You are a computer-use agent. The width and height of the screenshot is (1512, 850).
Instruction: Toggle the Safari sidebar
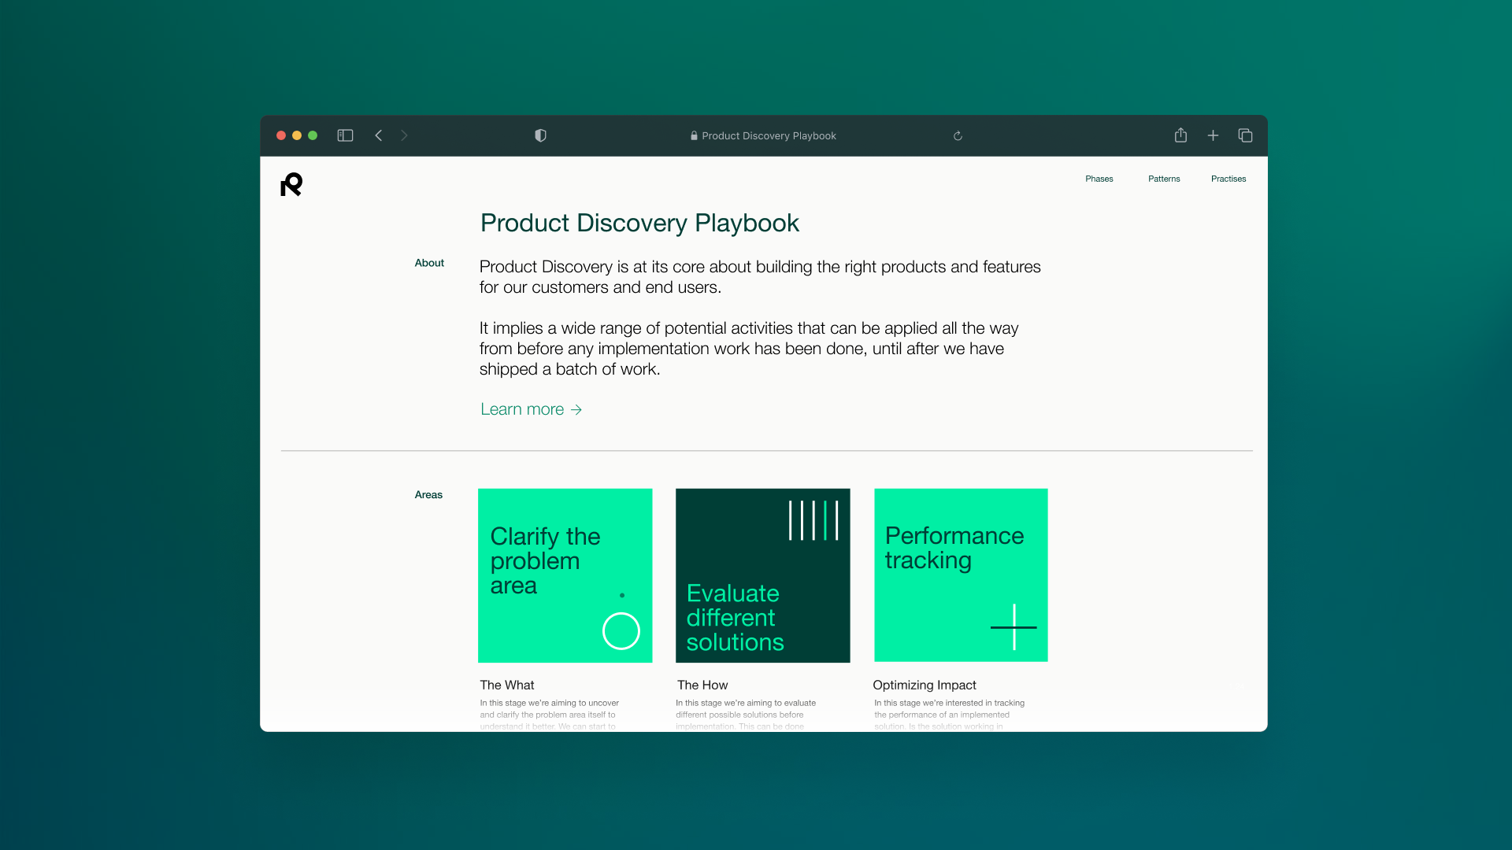[345, 135]
